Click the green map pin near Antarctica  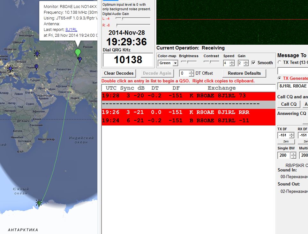(39, 203)
